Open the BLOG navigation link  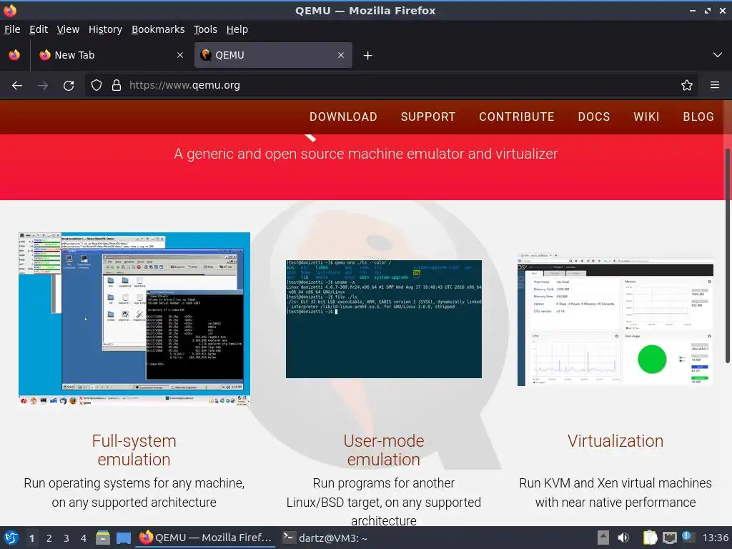click(x=698, y=117)
